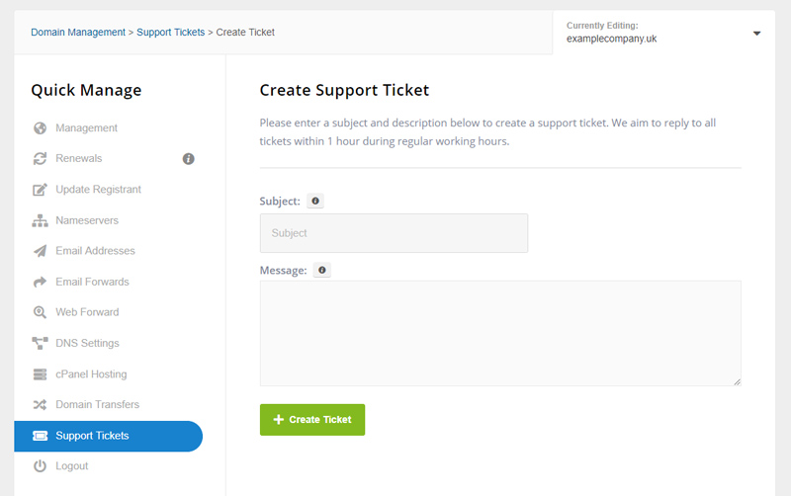Click the info icon next to Renewals

[189, 159]
